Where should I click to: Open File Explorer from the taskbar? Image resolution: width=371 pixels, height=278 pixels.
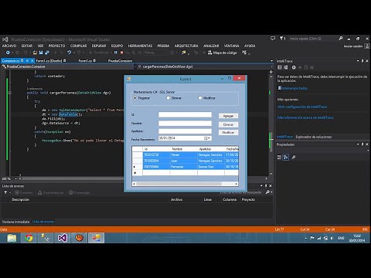click(x=12, y=238)
